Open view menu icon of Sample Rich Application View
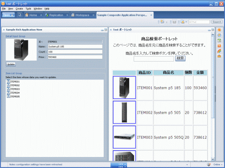This screenshot has height=168, width=225. (106, 30)
